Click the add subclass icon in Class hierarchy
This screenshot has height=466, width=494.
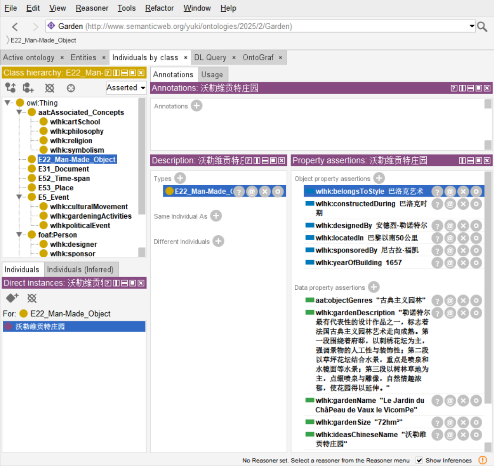(10, 88)
